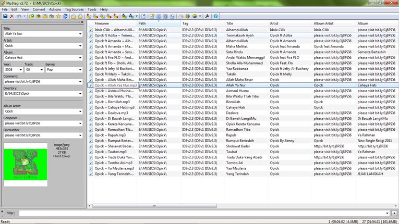Click Tag - Tag convert icon

coord(116,16)
